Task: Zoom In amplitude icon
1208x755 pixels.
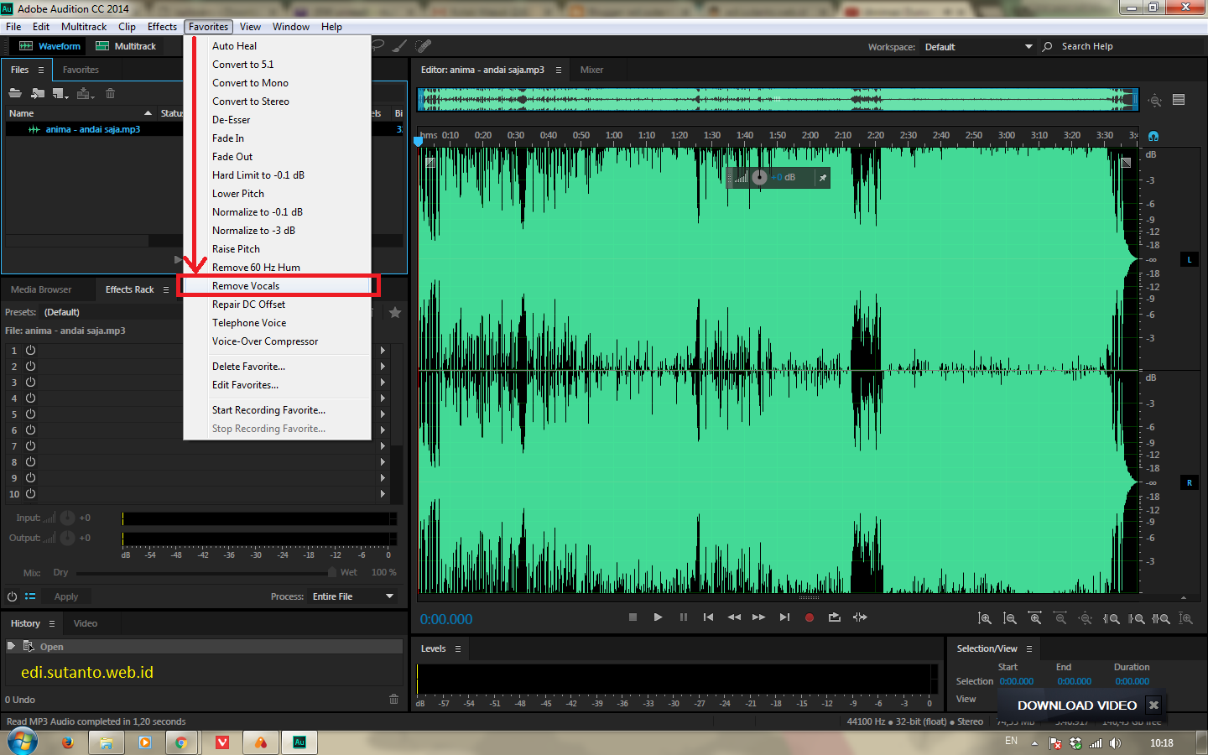Action: coord(985,618)
